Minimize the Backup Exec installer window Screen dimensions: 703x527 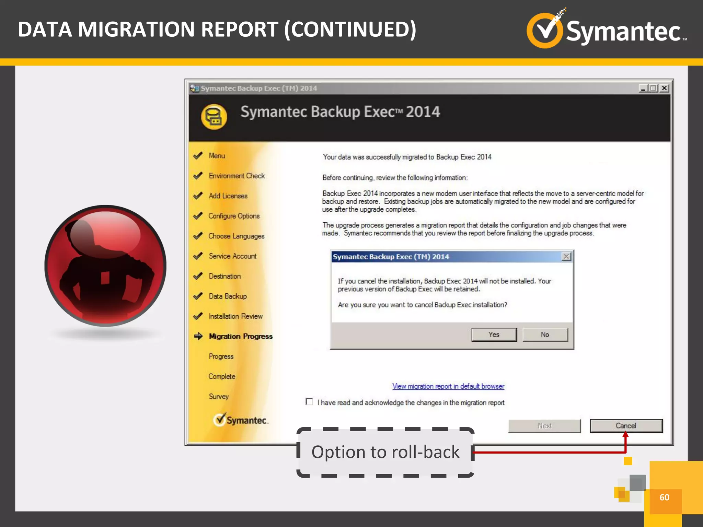(643, 88)
